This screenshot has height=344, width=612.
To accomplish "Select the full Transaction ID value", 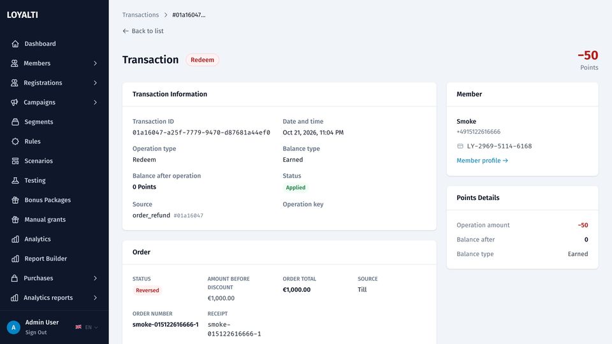I will point(201,133).
